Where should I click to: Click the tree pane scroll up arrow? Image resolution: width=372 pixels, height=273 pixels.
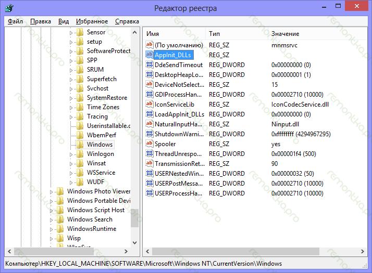tap(135, 32)
